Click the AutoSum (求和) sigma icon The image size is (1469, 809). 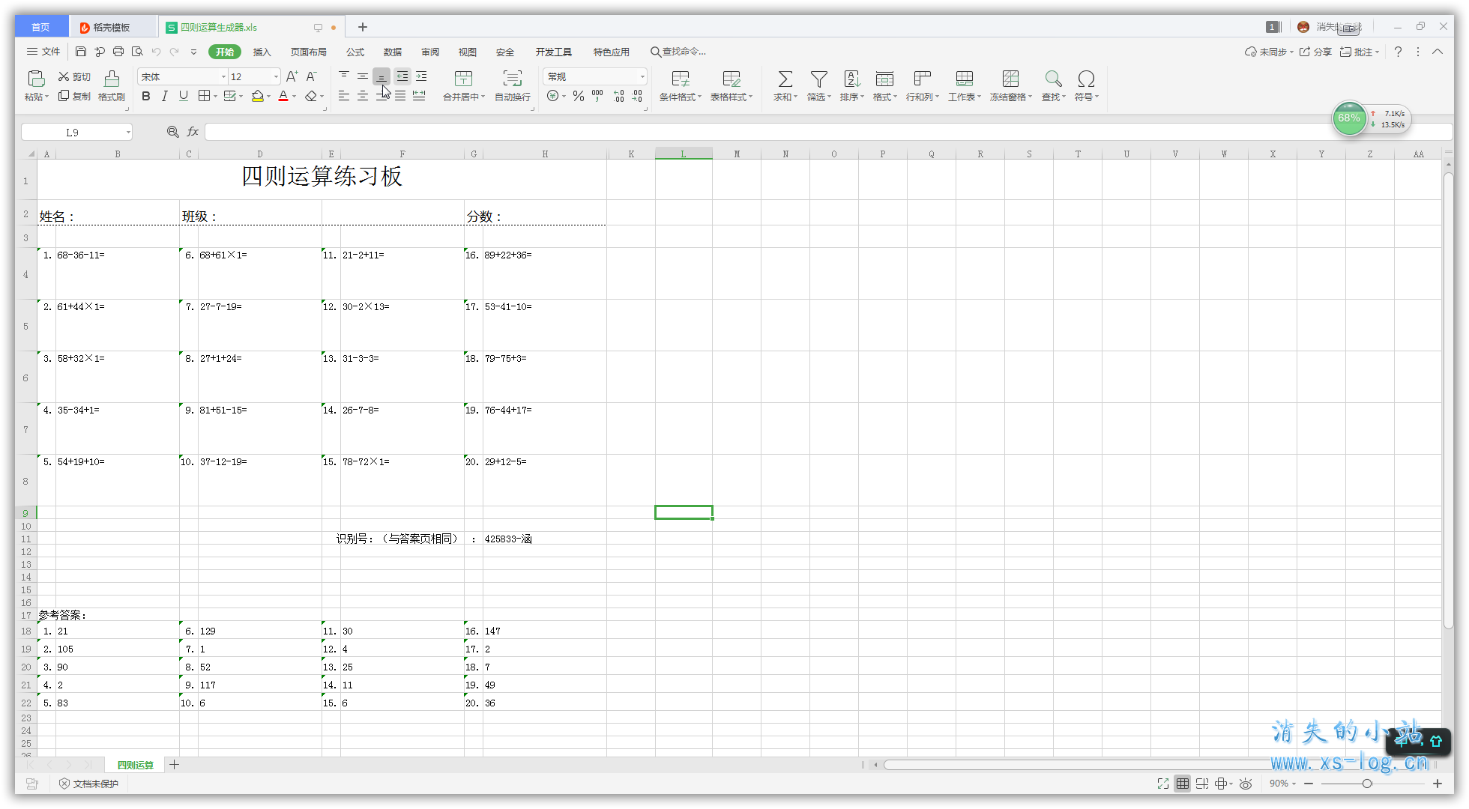pos(785,79)
